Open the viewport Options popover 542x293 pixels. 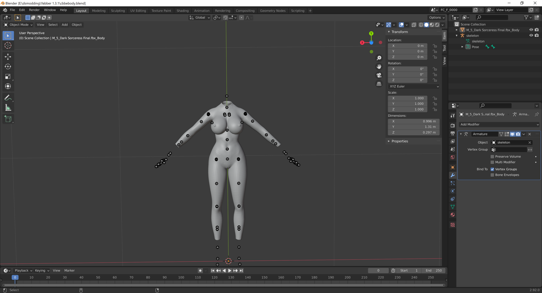coord(436,17)
